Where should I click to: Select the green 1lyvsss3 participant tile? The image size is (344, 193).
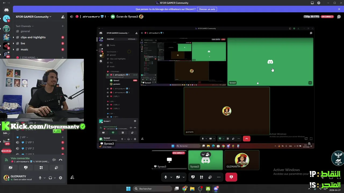coord(206,160)
